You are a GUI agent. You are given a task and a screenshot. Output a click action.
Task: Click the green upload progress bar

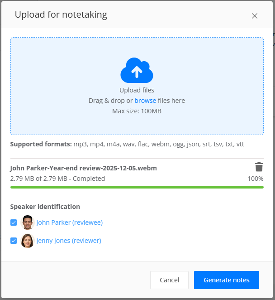point(137,187)
